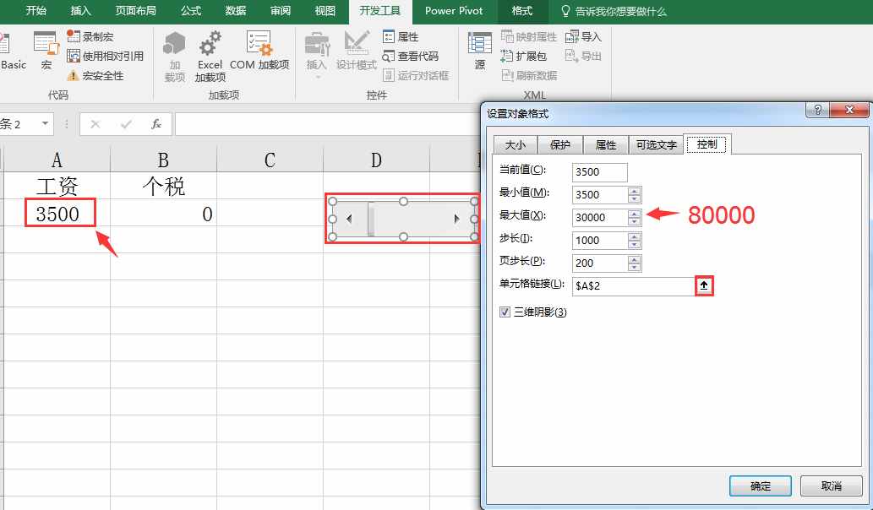Increase the minimum value (最小值) spinner
Viewport: 873px width, 510px height.
pos(634,191)
